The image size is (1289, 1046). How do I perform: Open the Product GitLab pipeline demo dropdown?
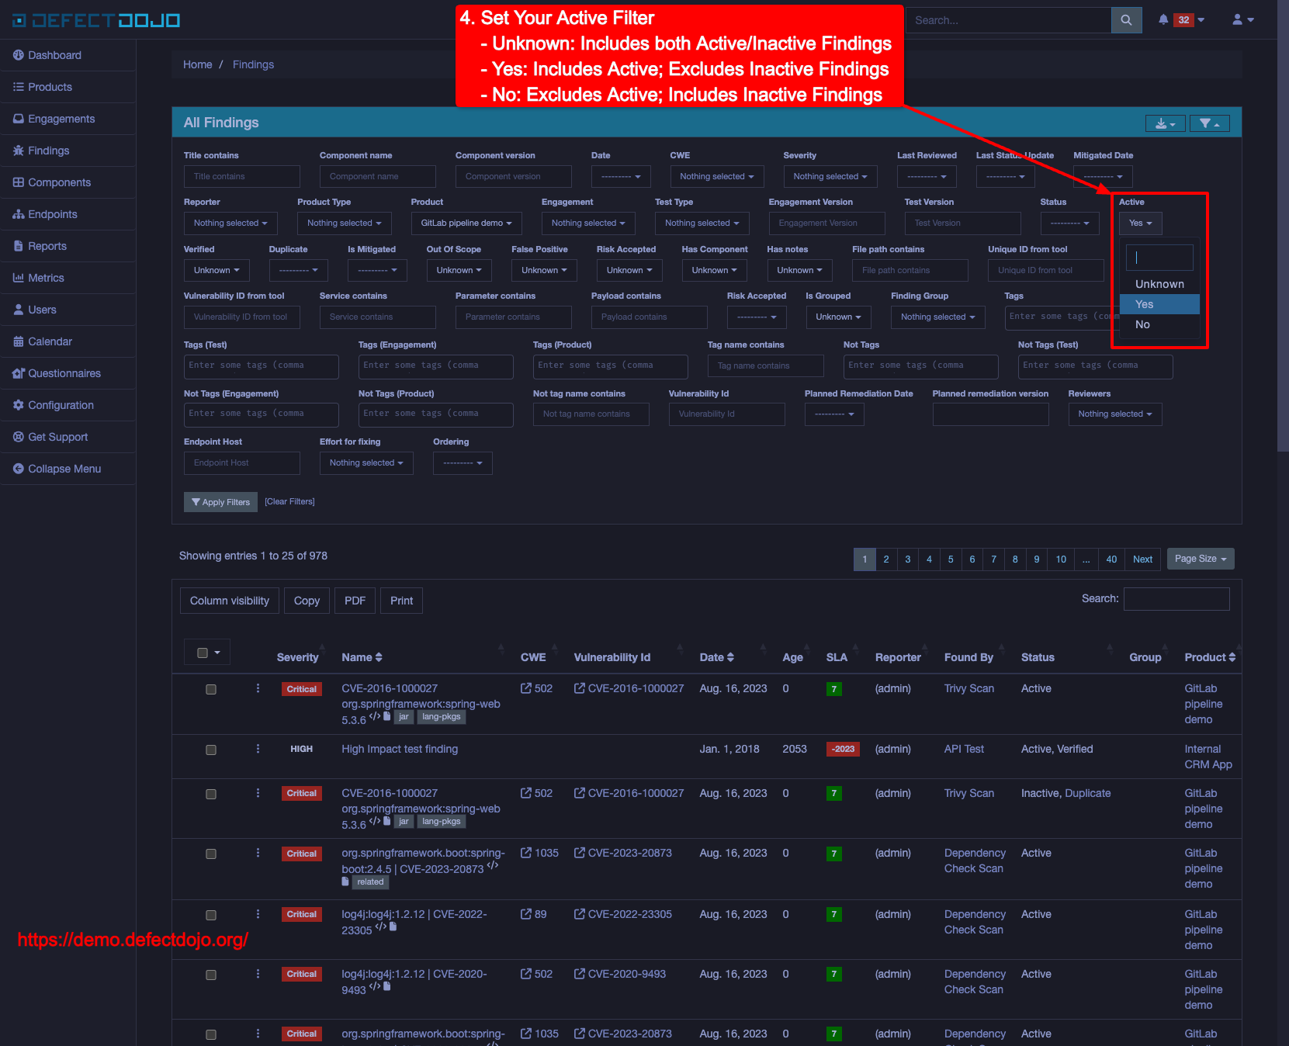pos(466,223)
